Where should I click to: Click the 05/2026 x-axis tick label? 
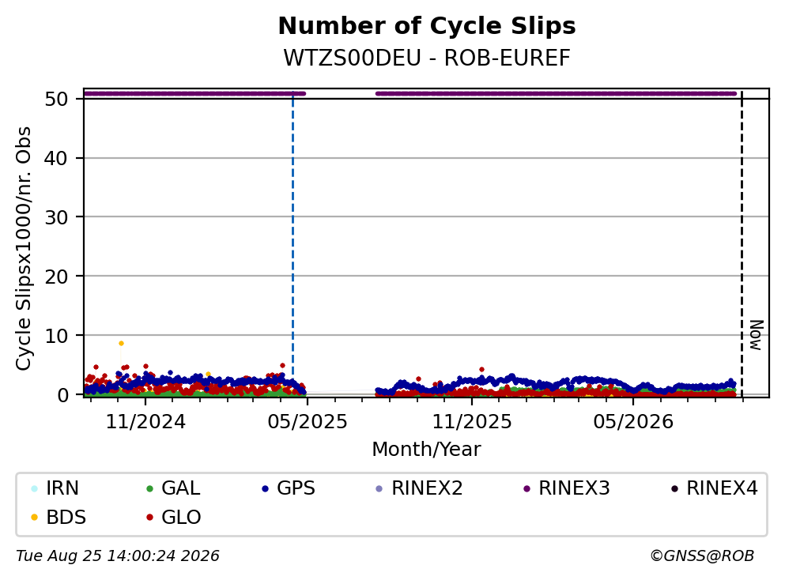pyautogui.click(x=633, y=422)
